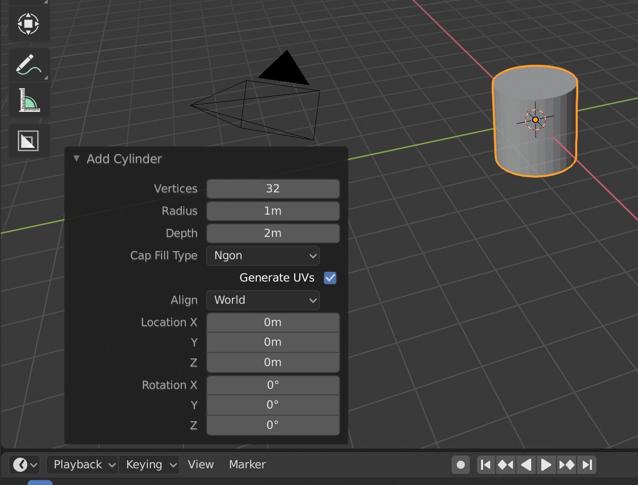Click the Depth field showing 2m

tap(273, 233)
